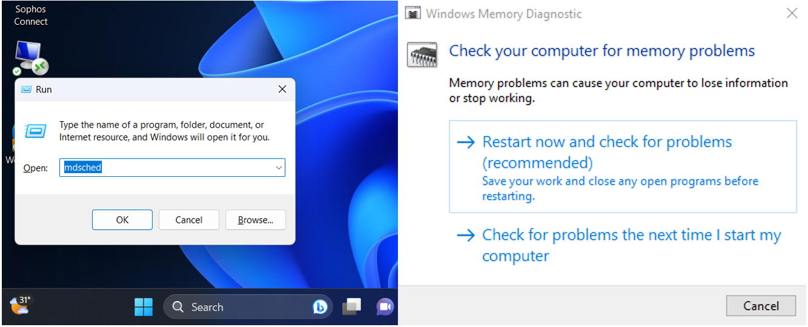Screen dimensions: 808x327
Task: Click the Open field containing mdsched
Action: click(172, 168)
